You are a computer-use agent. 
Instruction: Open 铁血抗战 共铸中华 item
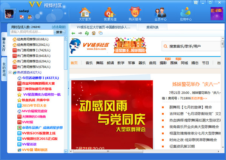coord(34,100)
